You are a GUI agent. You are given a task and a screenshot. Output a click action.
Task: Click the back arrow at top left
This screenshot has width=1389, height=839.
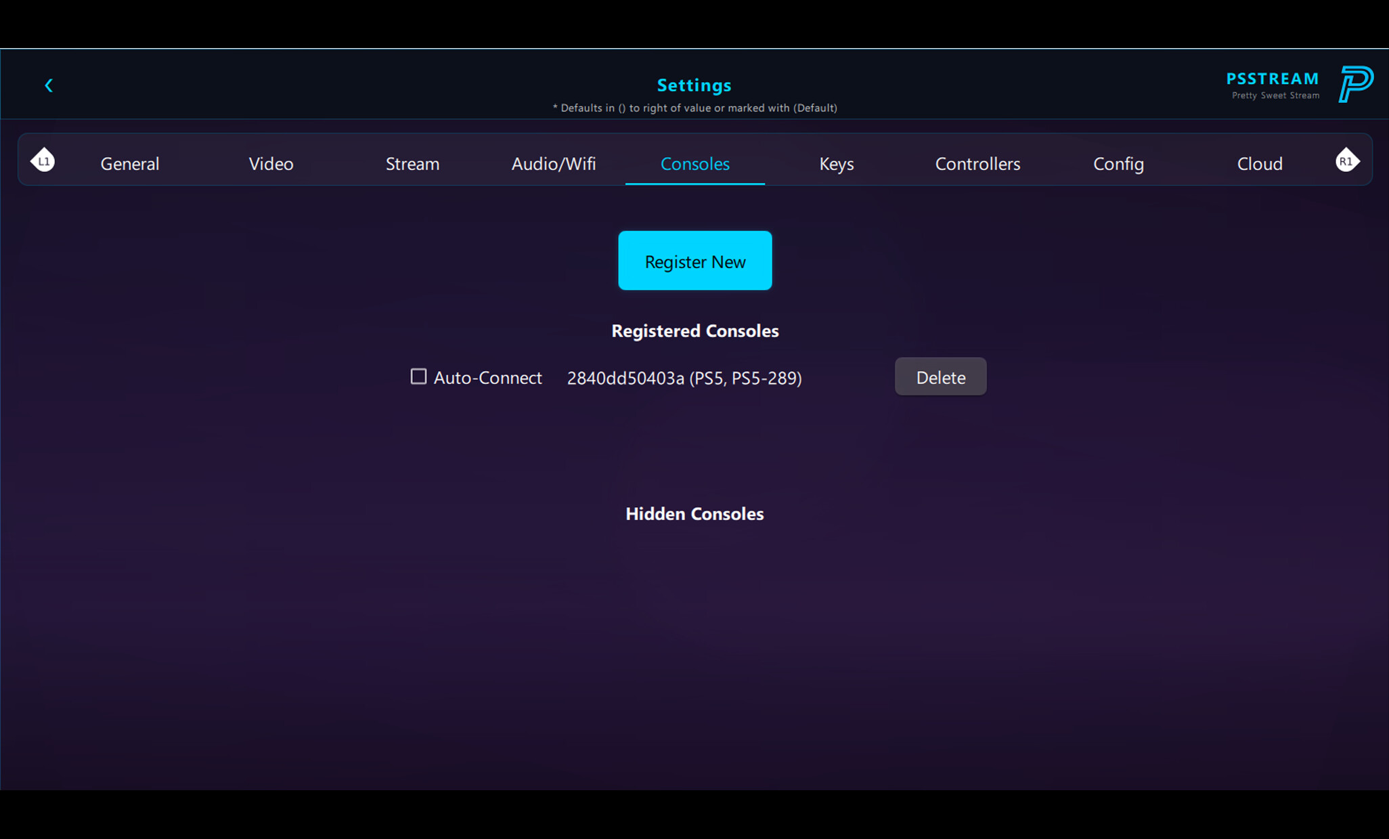(48, 85)
